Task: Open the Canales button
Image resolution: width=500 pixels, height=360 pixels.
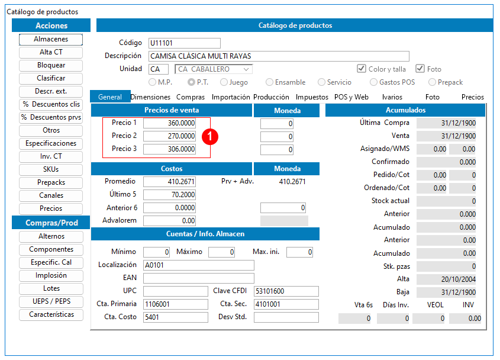Action: click(x=51, y=195)
